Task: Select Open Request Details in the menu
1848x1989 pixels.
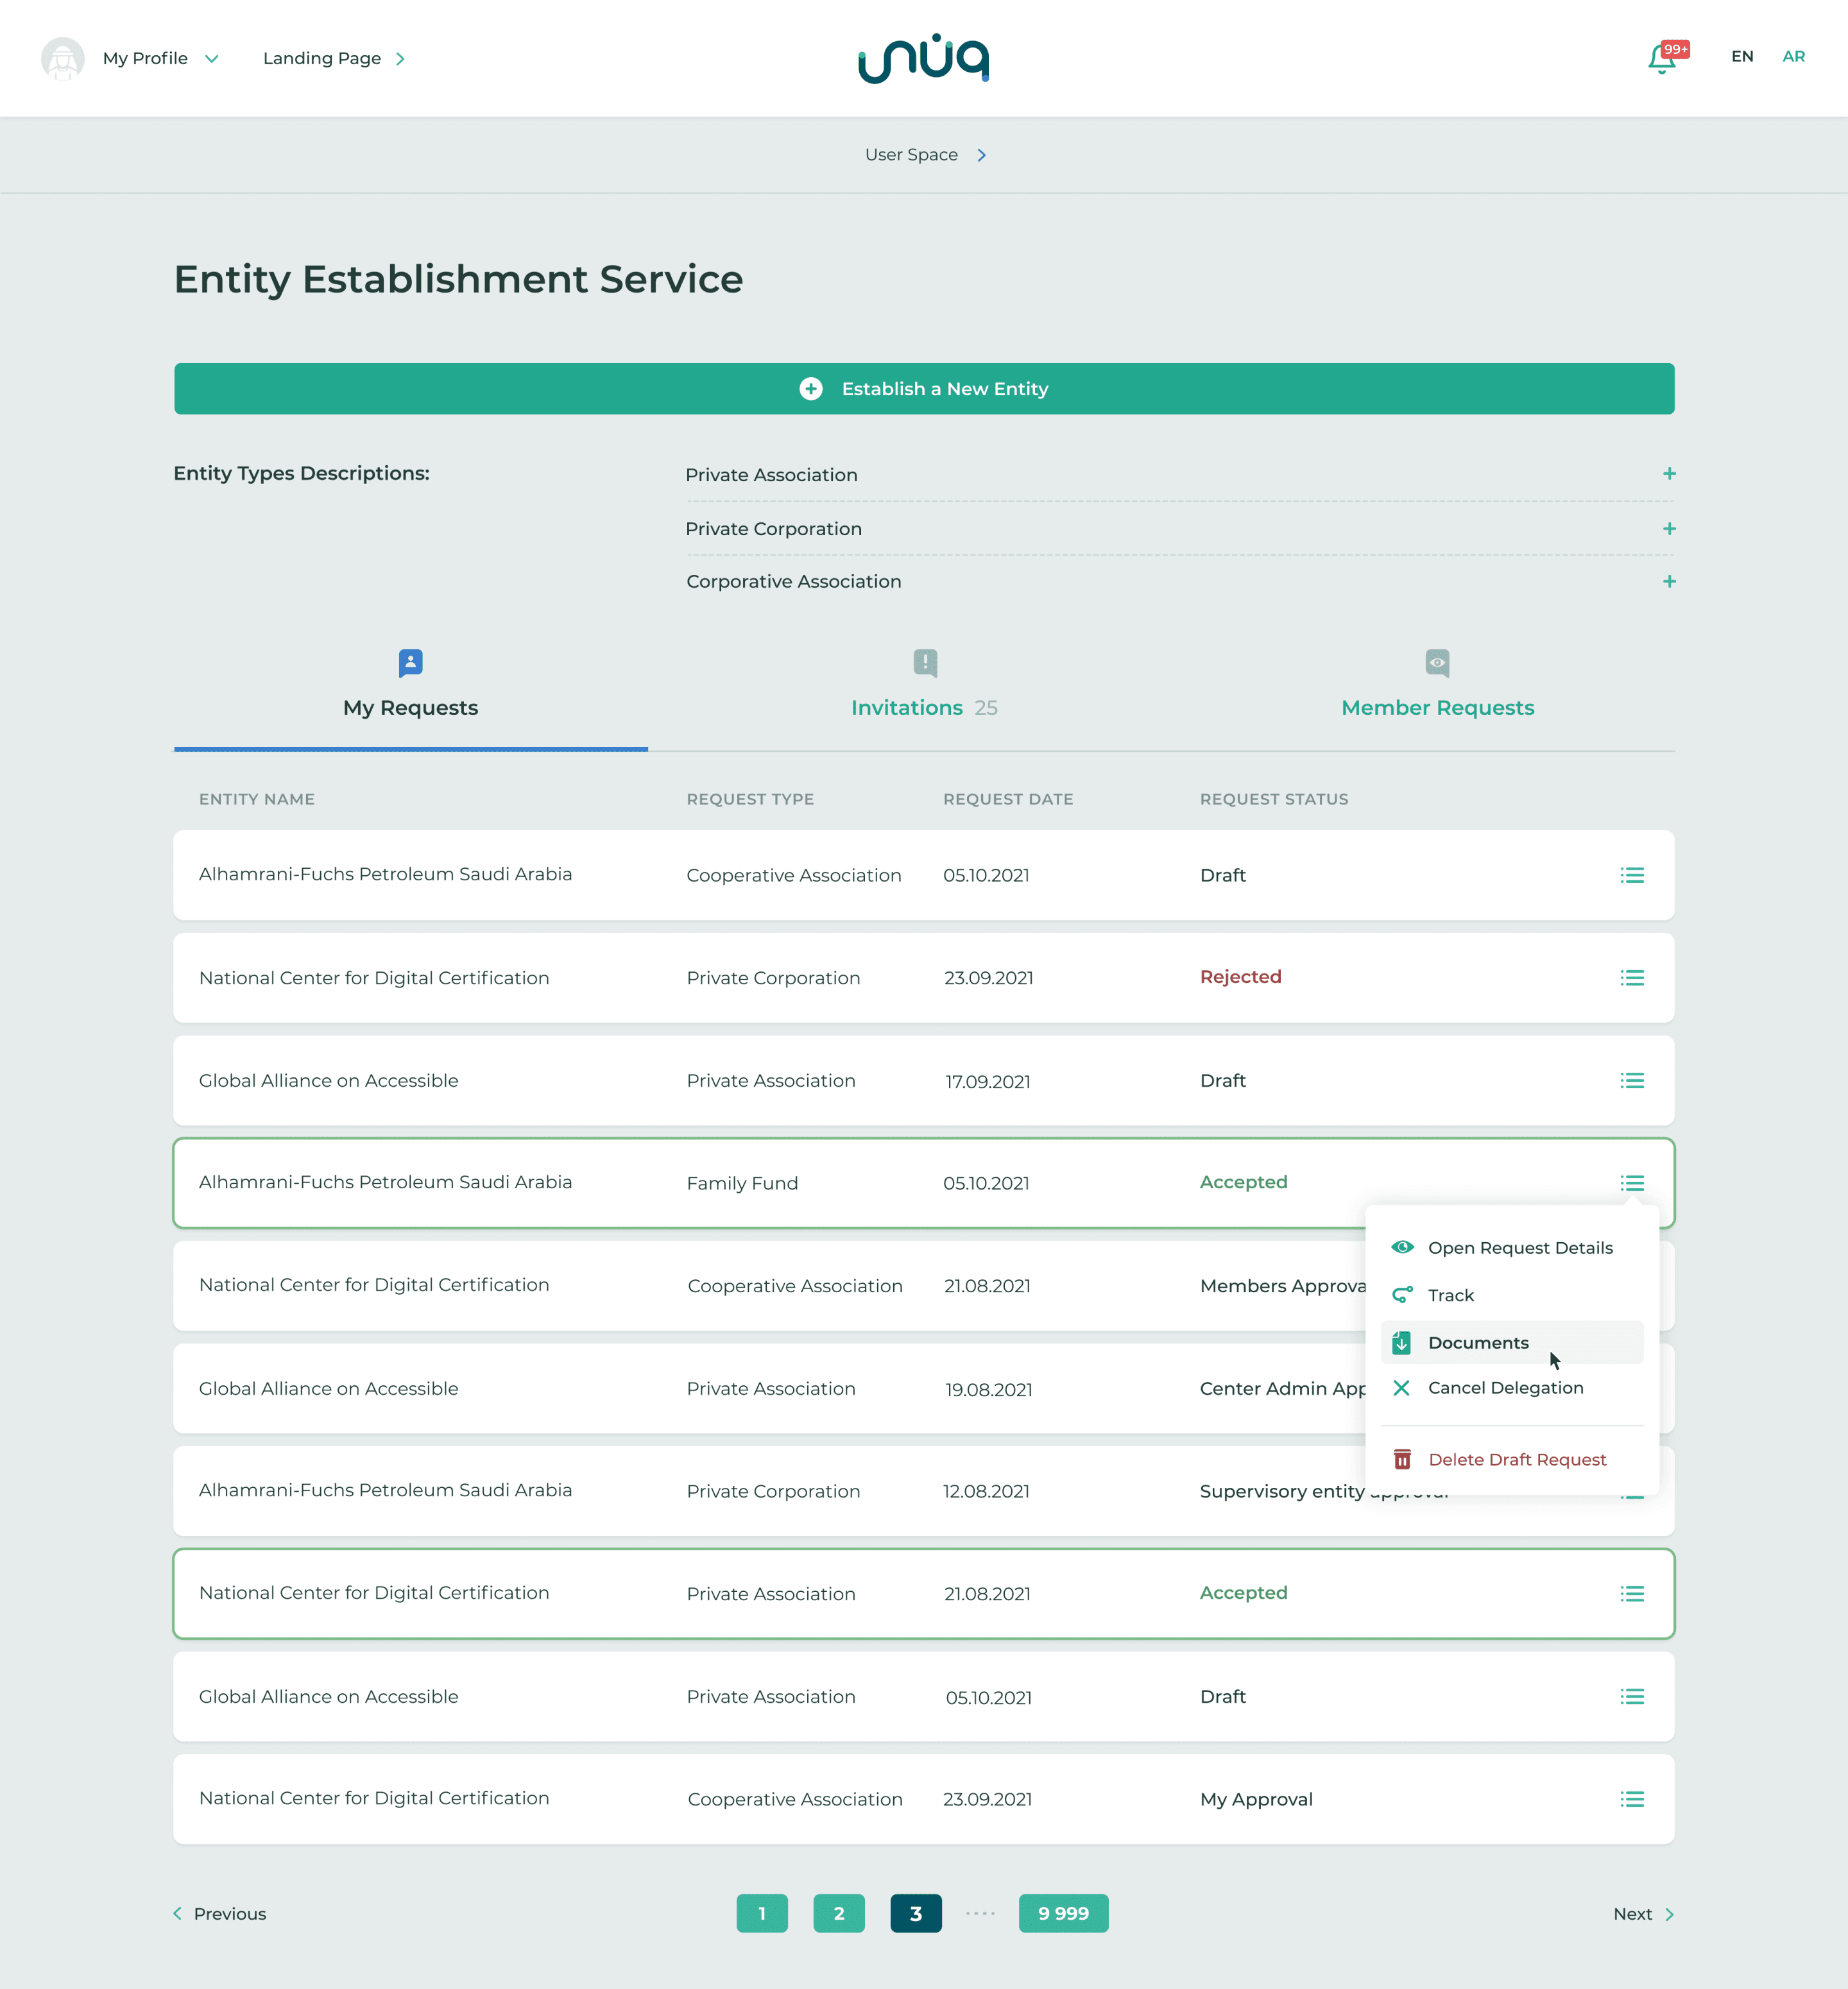Action: 1511,1248
